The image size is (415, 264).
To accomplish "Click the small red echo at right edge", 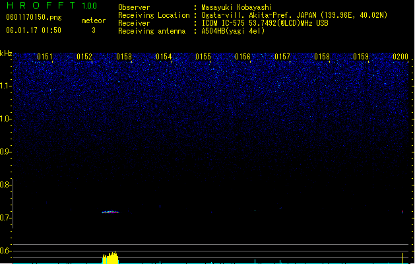I will 403,212.
